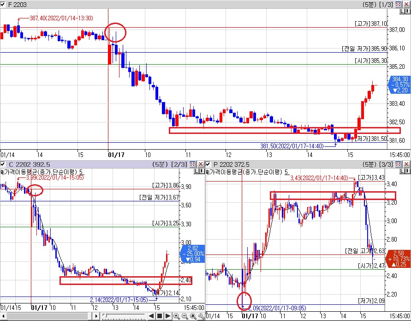Click the I scale button in F 2203 chart

407,11
